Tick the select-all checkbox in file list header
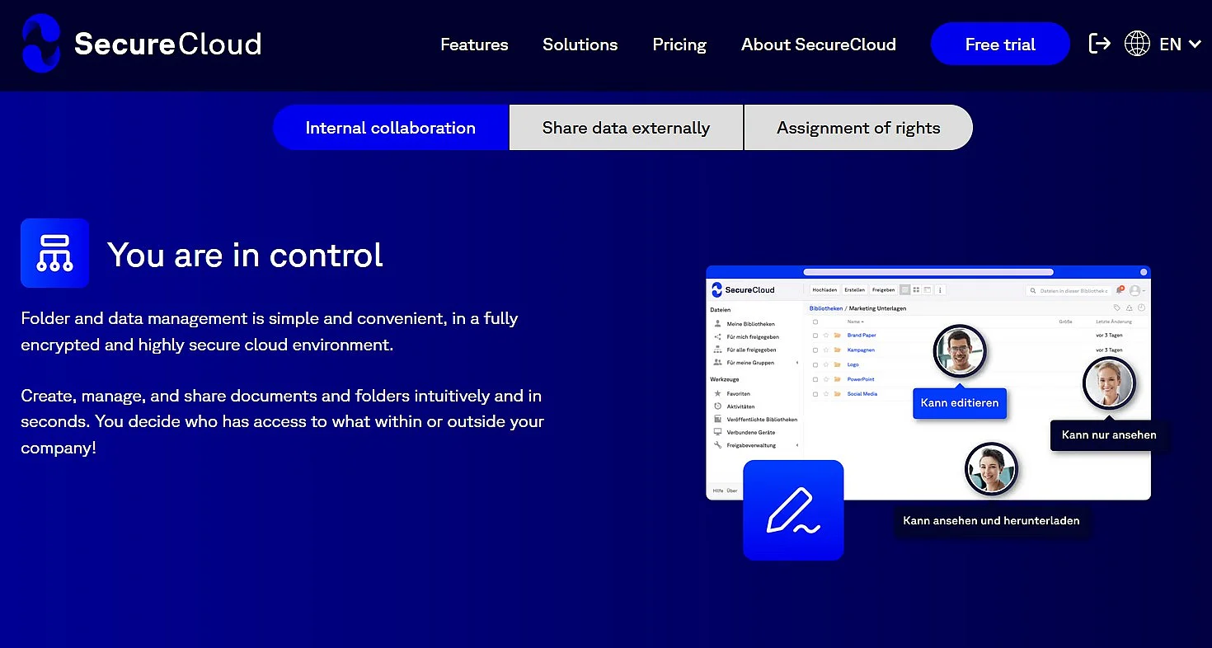 pyautogui.click(x=815, y=322)
